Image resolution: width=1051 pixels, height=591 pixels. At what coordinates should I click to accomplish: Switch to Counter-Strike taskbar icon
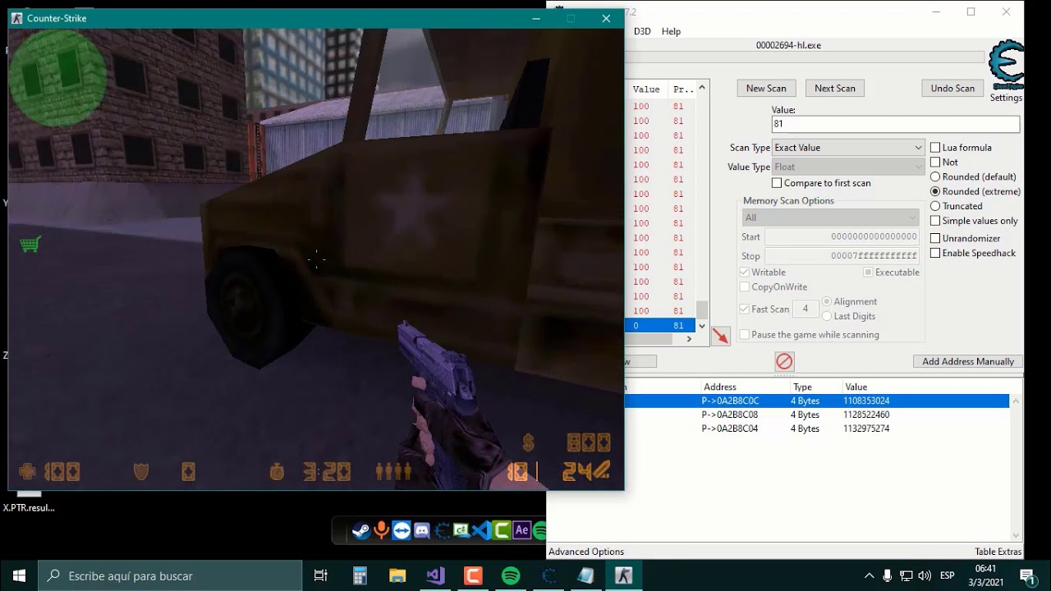(x=624, y=575)
